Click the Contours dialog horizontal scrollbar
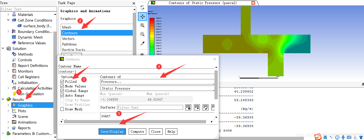This screenshot has width=364, height=140. pyautogui.click(x=135, y=122)
